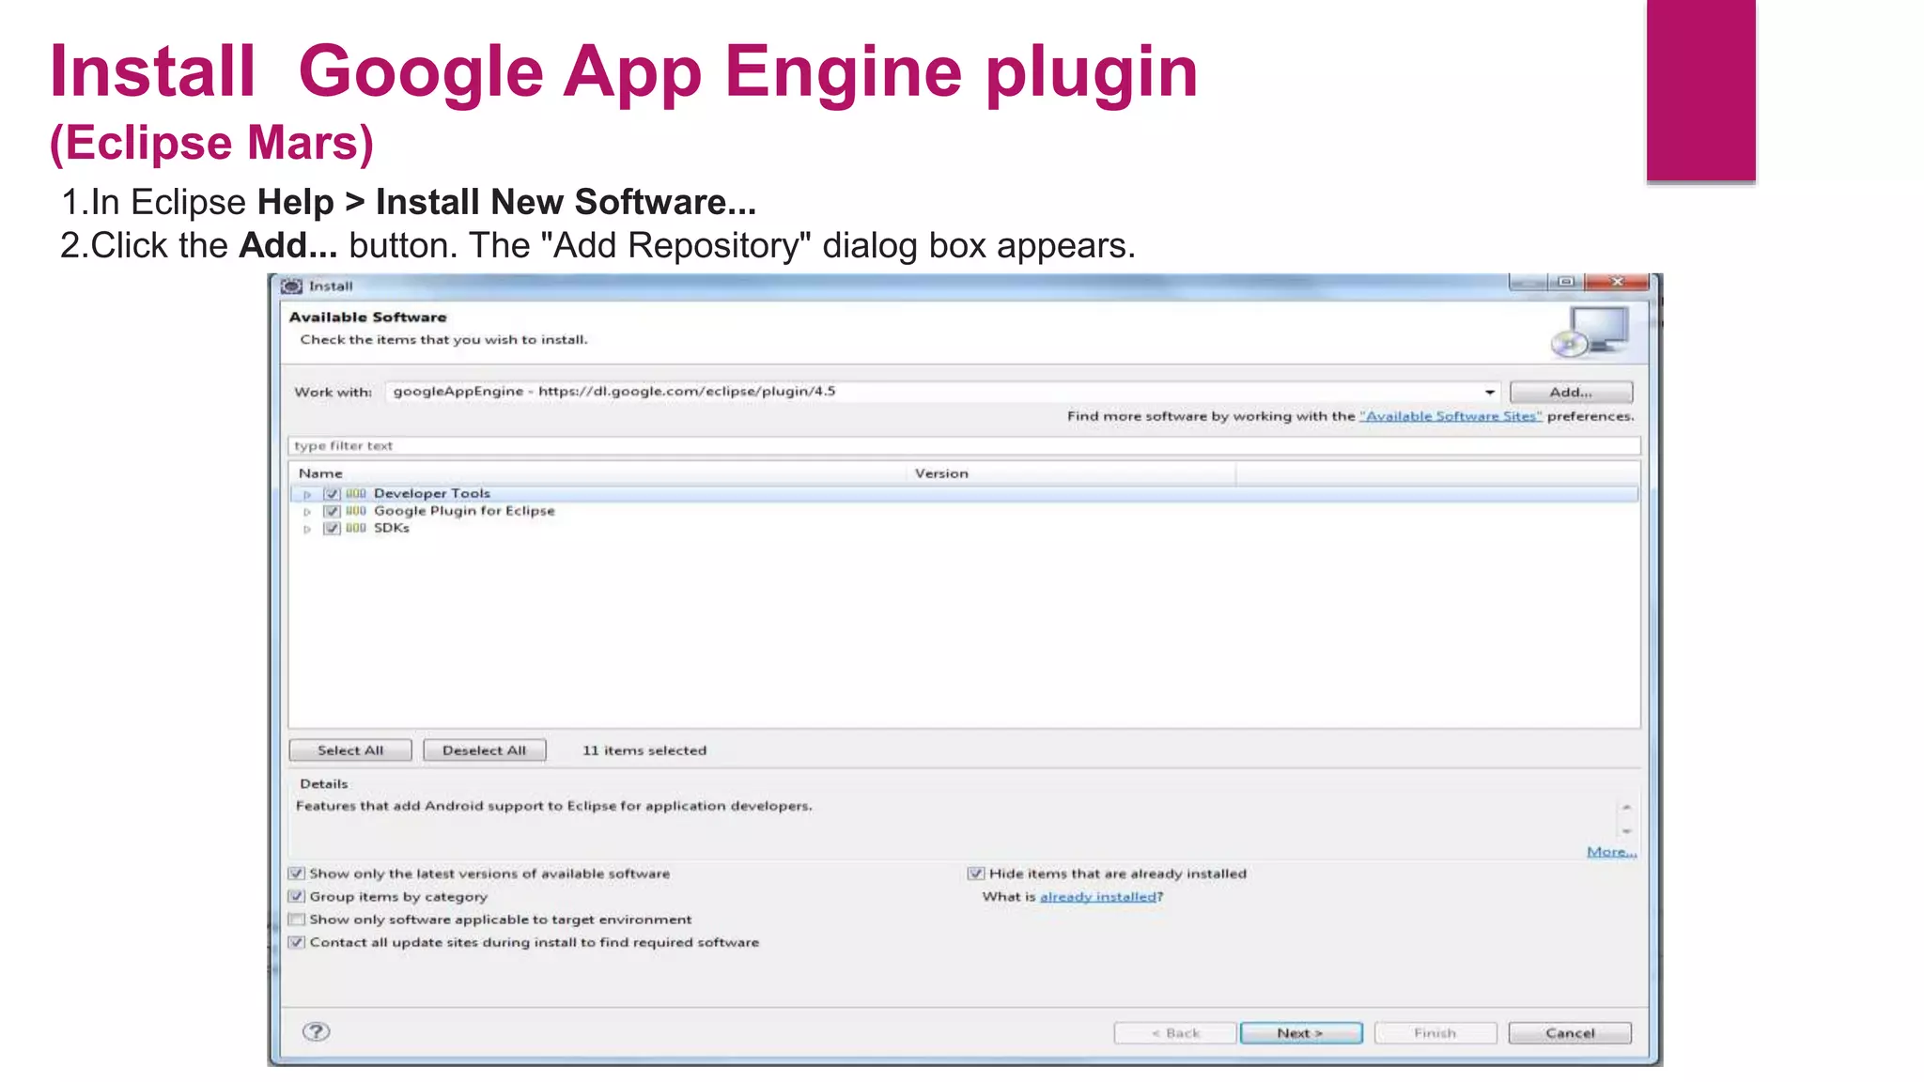Click the '11 items selected' text
1924x1082 pixels.
pyautogui.click(x=644, y=750)
